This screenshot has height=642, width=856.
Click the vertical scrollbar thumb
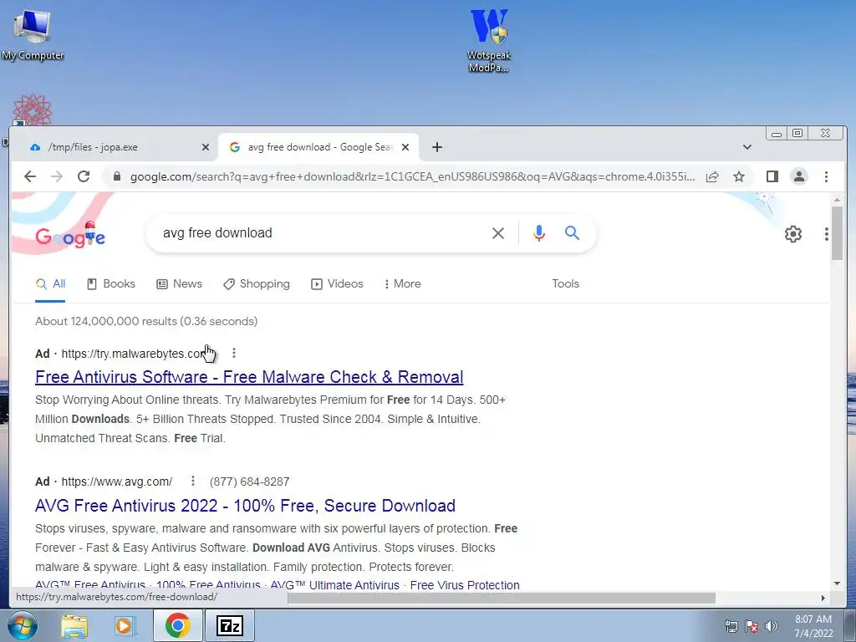pyautogui.click(x=837, y=233)
